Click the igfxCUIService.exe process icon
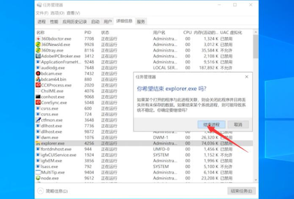This screenshot has width=294, height=199. pyautogui.click(x=38, y=155)
